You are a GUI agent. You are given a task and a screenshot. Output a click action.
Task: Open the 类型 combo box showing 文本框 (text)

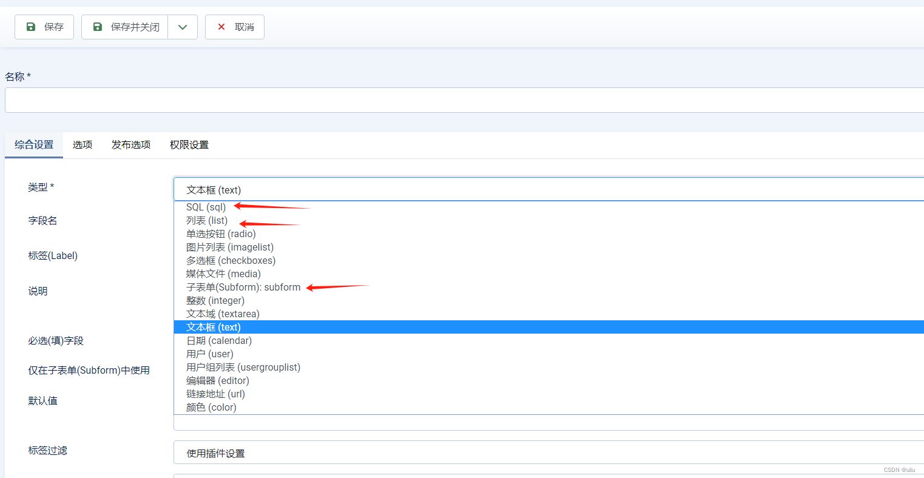pos(548,189)
